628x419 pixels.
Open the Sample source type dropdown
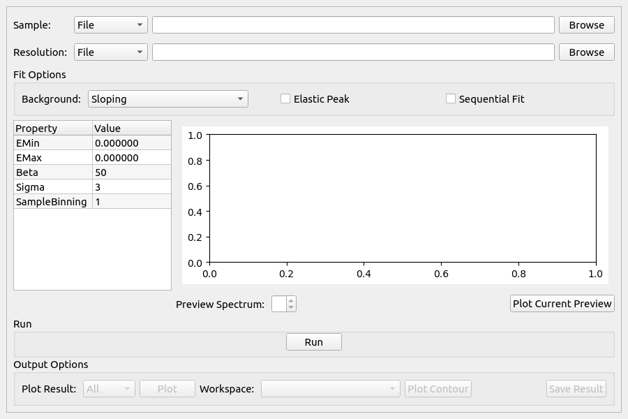coord(110,25)
